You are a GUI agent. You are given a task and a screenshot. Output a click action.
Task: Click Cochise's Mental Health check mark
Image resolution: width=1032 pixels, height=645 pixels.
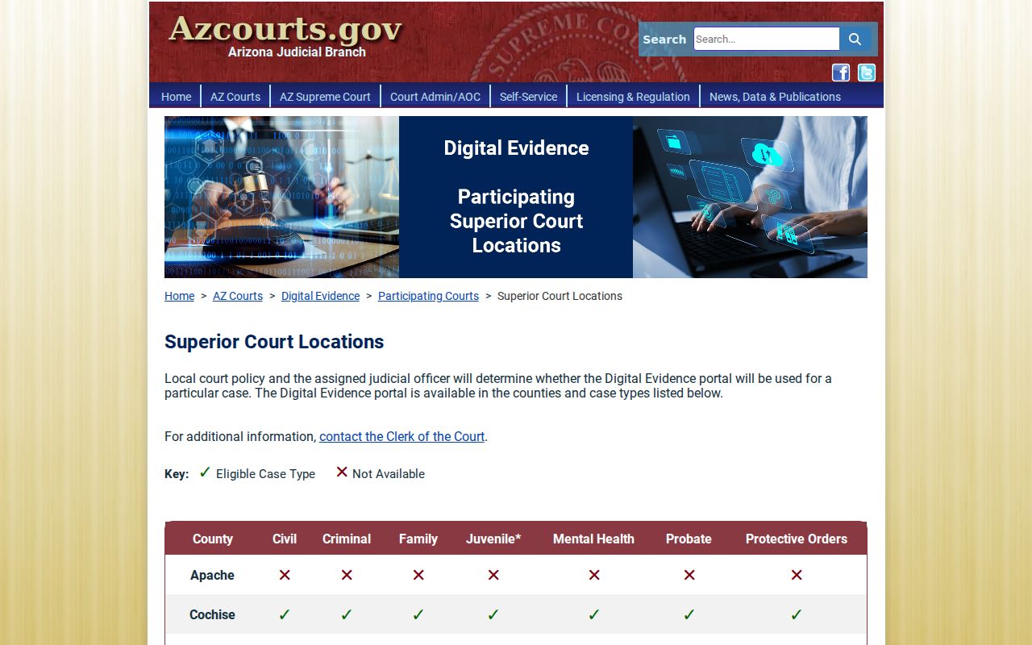(594, 614)
